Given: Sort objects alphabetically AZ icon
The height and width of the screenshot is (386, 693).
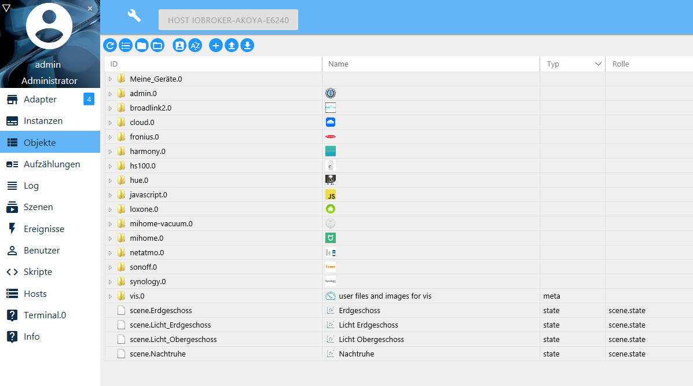Looking at the screenshot, I should point(195,46).
